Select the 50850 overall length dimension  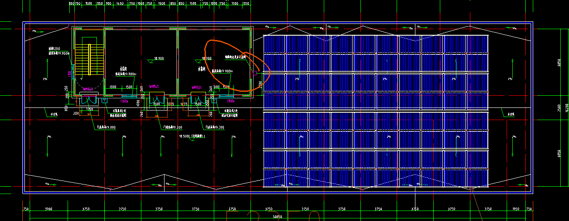point(277,216)
